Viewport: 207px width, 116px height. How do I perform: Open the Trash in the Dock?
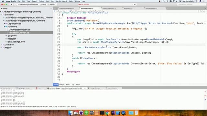pyautogui.click(x=136, y=113)
